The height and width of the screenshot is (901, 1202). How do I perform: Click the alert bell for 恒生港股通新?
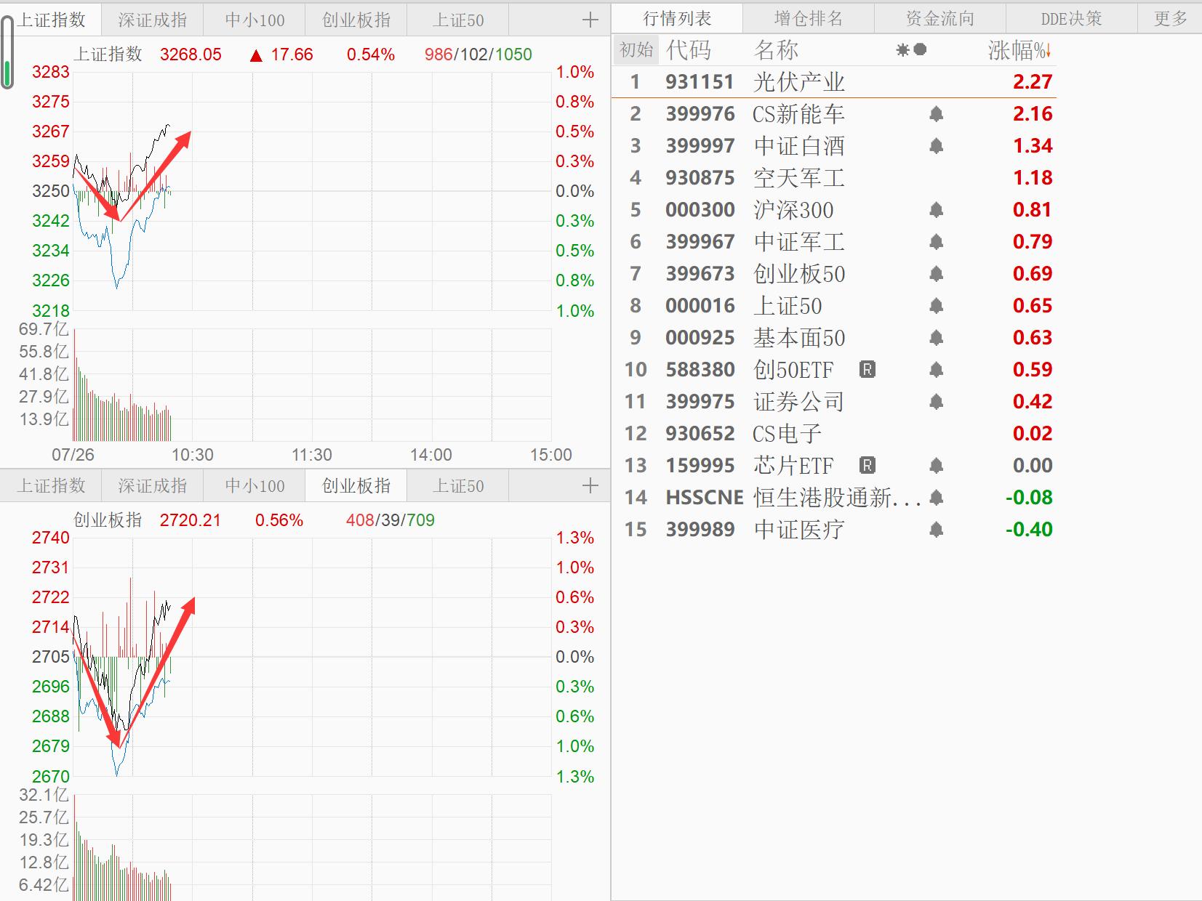click(937, 498)
